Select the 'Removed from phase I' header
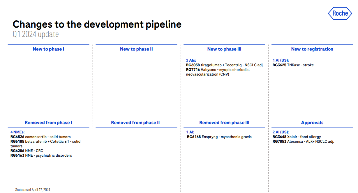Viewport: 358px width, 193px height. coord(48,123)
